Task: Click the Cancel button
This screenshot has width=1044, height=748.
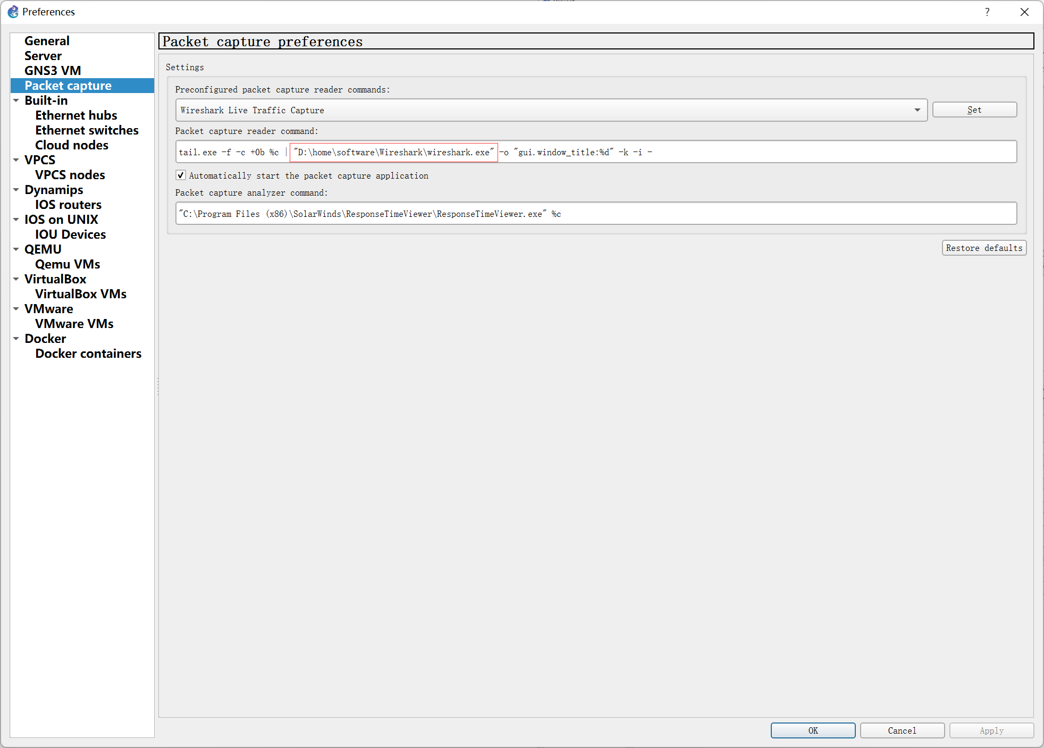Action: [x=902, y=730]
